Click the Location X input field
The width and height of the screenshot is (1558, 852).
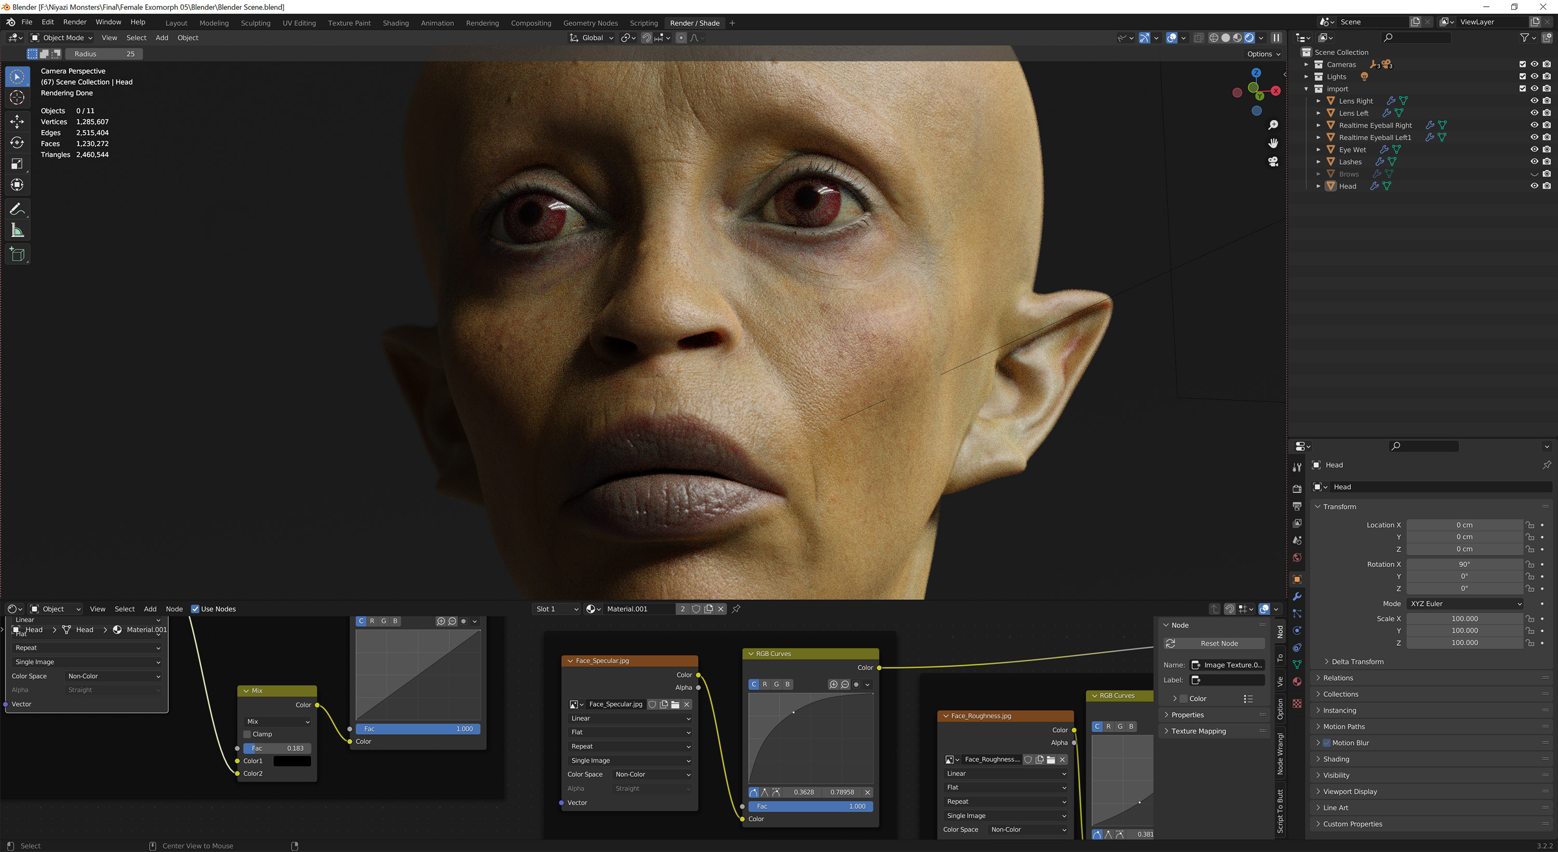1463,525
